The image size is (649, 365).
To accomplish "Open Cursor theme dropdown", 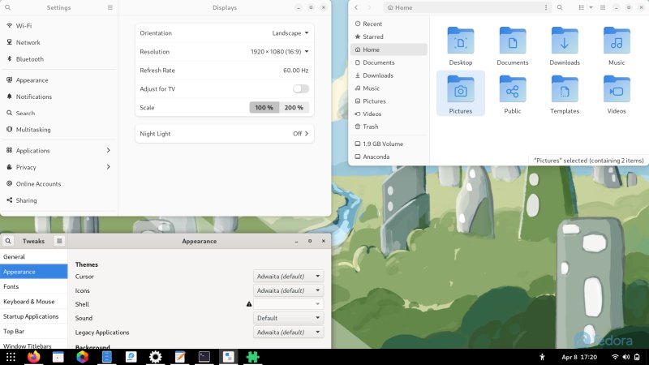I will [x=289, y=276].
